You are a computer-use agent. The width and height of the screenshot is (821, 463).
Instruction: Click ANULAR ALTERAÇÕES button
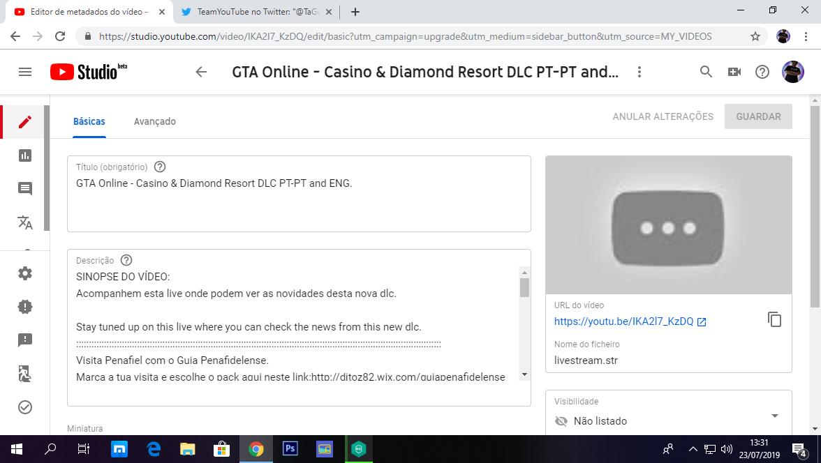point(663,116)
